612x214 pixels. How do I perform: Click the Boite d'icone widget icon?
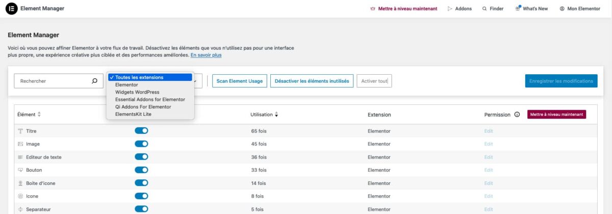20,183
